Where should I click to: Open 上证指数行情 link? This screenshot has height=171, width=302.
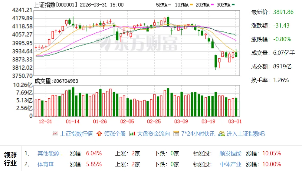[77, 134]
